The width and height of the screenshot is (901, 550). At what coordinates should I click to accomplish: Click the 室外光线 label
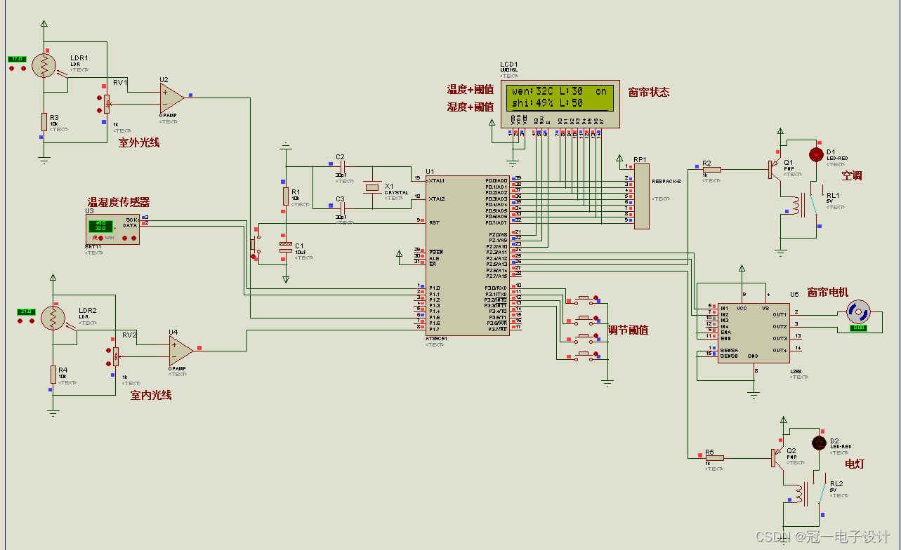pos(139,142)
